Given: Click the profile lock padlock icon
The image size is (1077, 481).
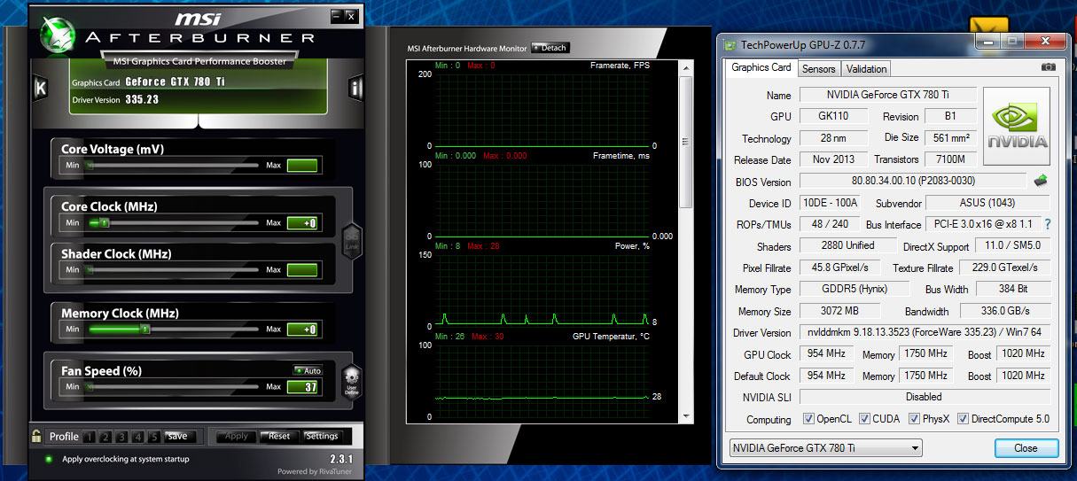Looking at the screenshot, I should click(x=37, y=436).
